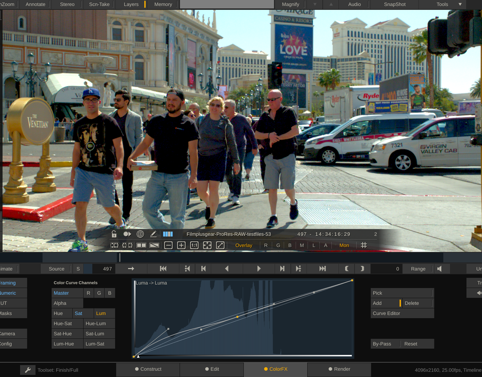Select the diagonal split view icon
The image size is (482, 377).
pyautogui.click(x=154, y=245)
